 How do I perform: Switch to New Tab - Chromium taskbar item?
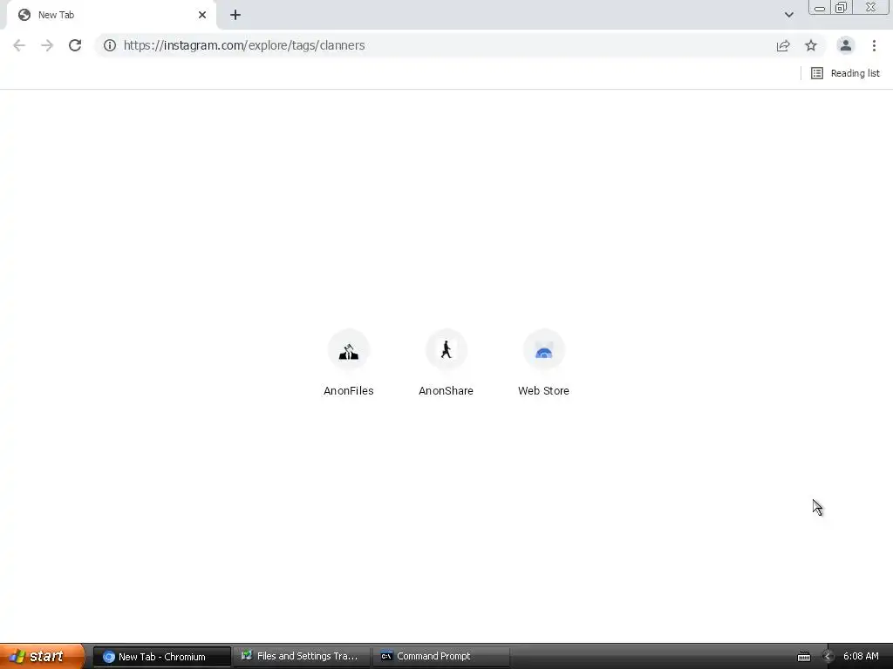click(161, 657)
